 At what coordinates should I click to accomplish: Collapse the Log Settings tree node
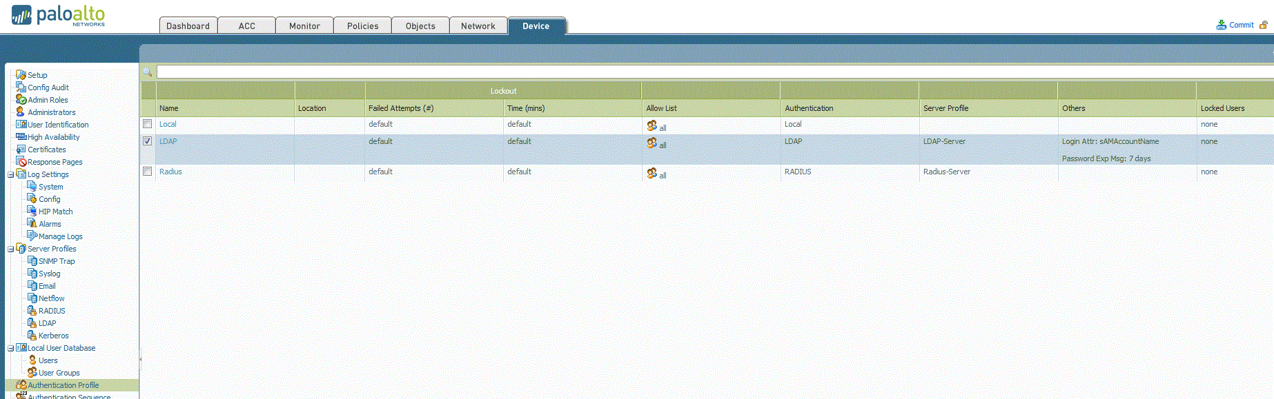(10, 174)
